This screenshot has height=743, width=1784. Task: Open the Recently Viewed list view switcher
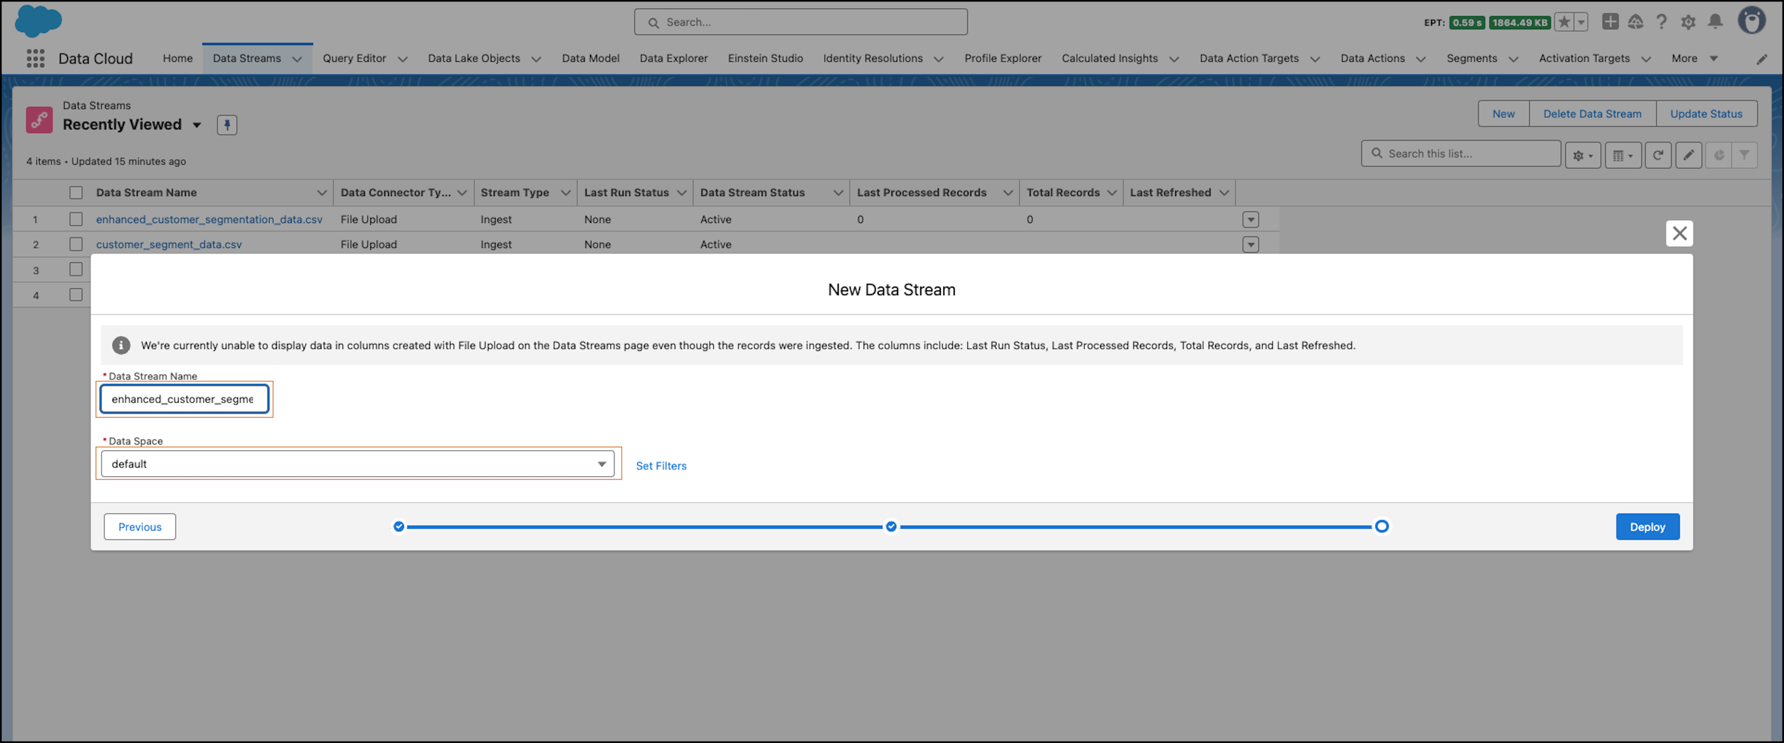coord(197,125)
